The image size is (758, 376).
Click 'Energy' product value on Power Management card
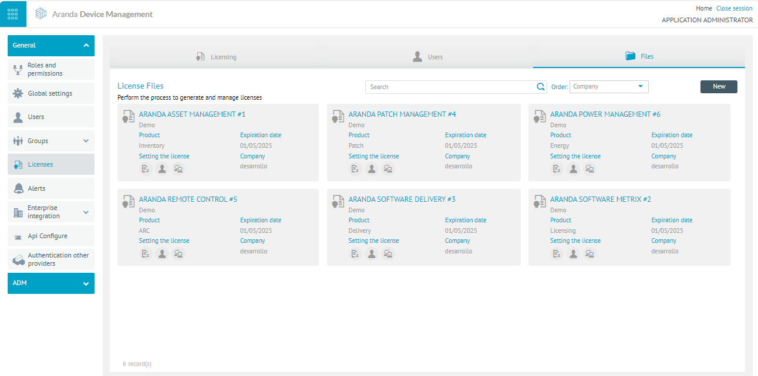[560, 145]
